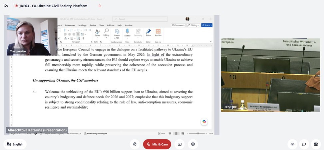Click Accessibility: Investigate in the status bar
Image resolution: width=324 pixels, height=150 pixels.
pyautogui.click(x=96, y=133)
